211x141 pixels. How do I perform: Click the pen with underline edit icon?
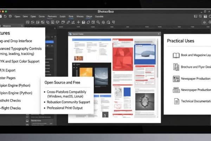[x=73, y=22]
